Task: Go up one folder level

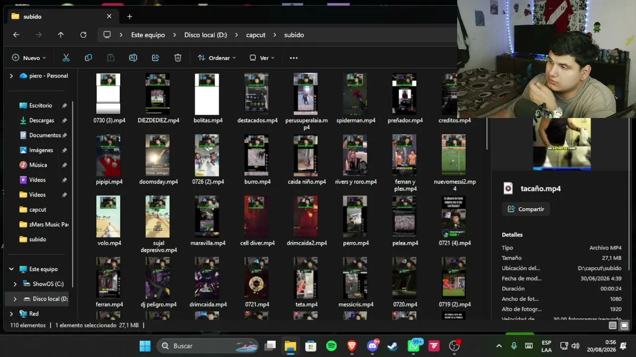Action: 61,35
